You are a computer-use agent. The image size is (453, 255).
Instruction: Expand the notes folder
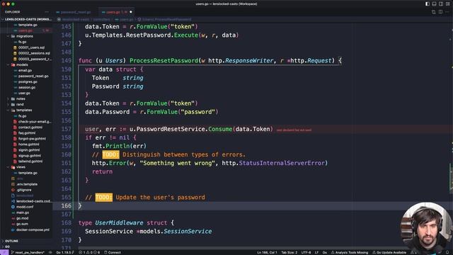[21, 99]
